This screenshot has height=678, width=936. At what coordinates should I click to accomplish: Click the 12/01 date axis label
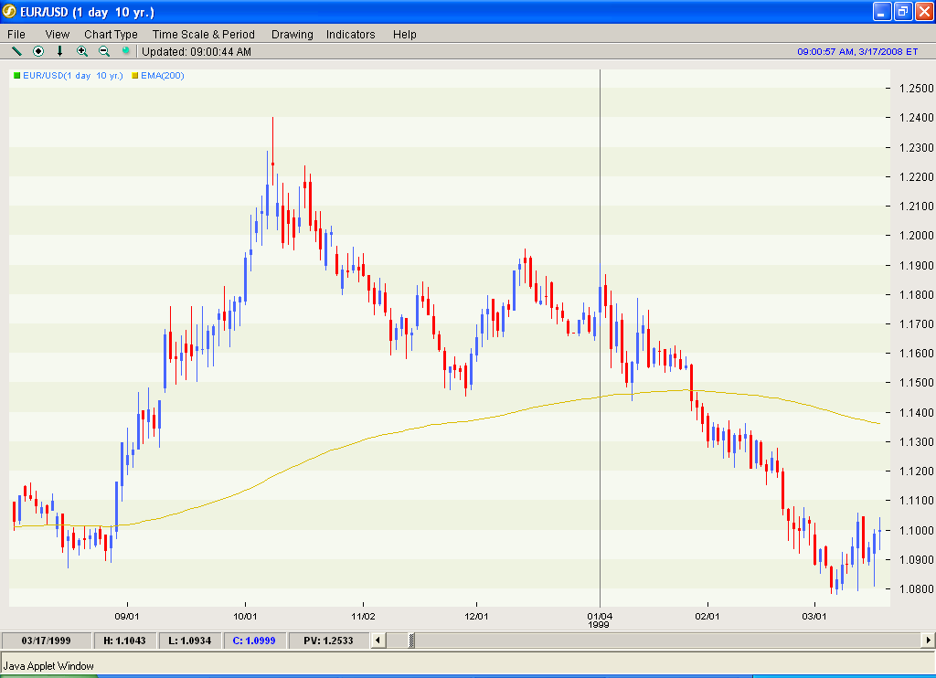476,617
